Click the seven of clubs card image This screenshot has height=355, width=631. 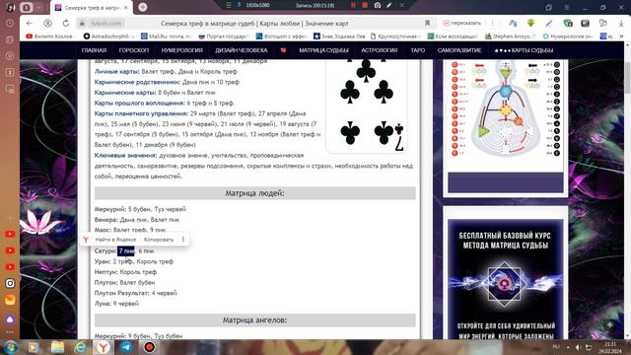[366, 106]
